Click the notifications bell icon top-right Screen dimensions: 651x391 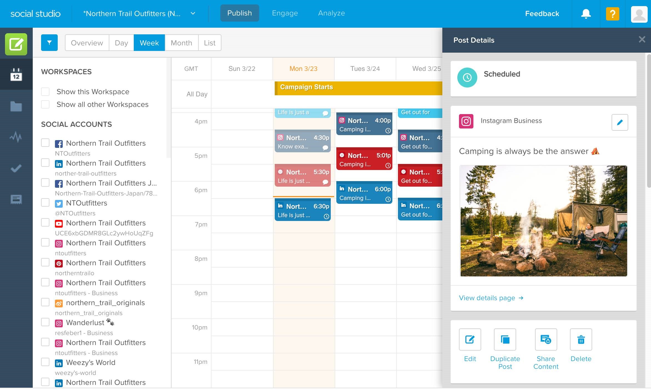pos(586,13)
